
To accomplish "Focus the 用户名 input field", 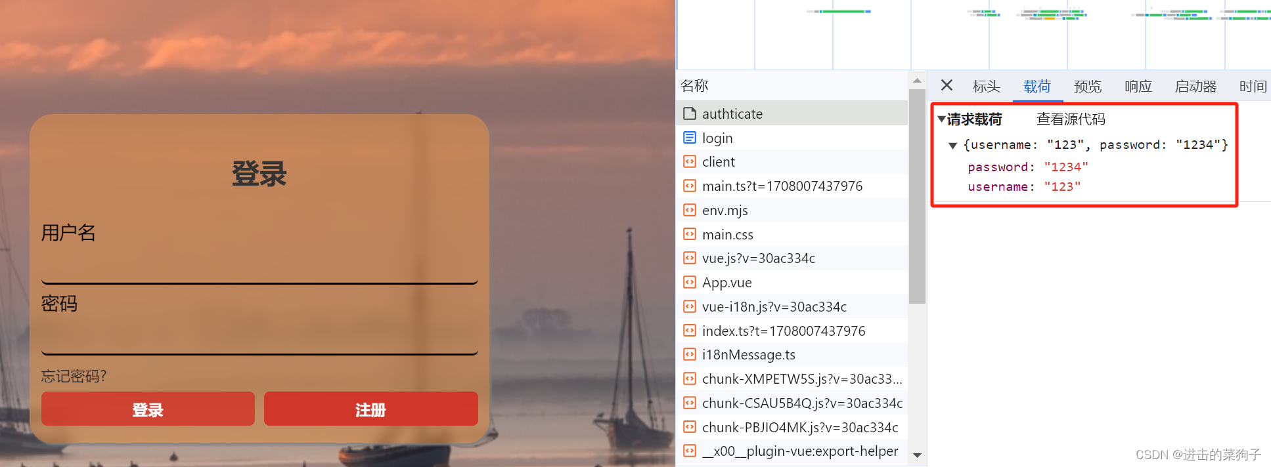I will point(259,266).
